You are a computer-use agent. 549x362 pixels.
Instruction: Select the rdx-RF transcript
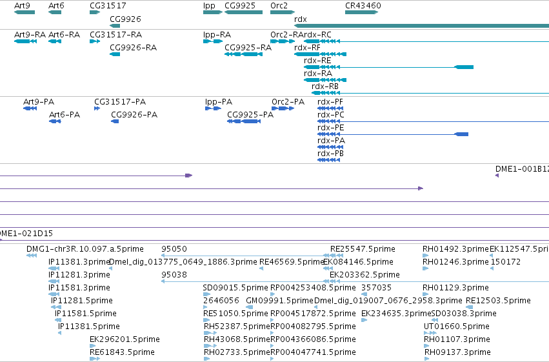pyautogui.click(x=321, y=54)
